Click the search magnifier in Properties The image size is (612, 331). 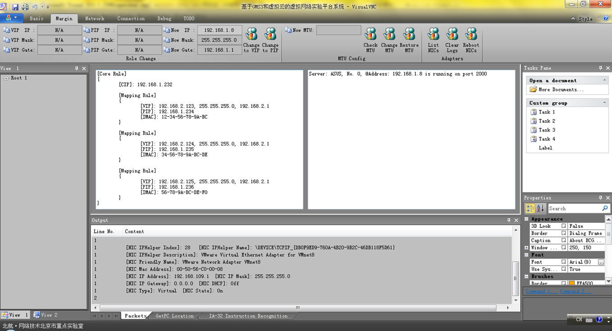point(605,209)
